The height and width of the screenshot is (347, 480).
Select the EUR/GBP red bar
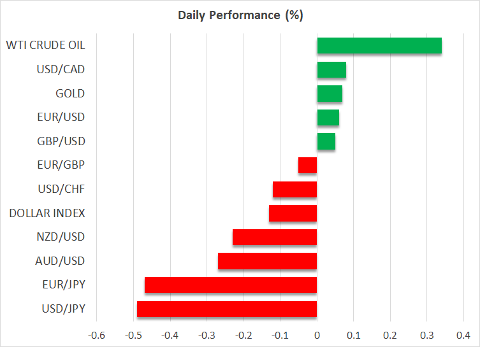tap(307, 166)
